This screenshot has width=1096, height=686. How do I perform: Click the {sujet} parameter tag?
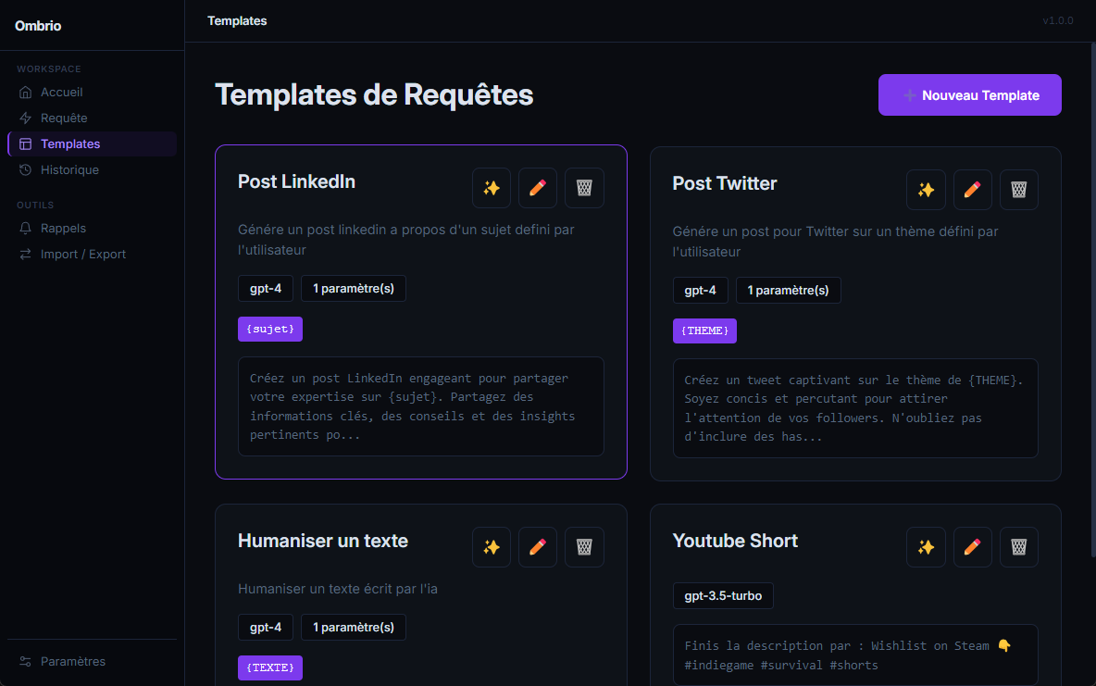(270, 329)
